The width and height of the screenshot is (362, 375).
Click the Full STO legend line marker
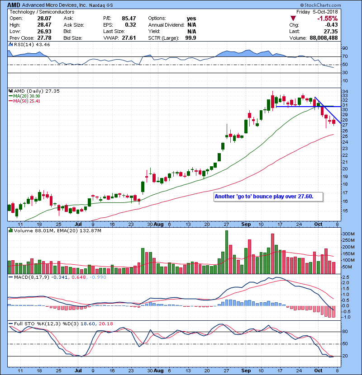(10, 324)
